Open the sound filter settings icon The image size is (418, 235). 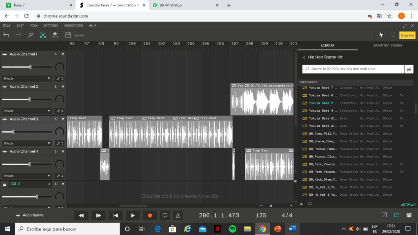(x=409, y=69)
